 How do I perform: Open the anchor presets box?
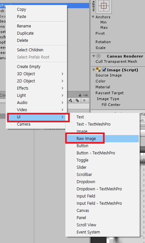pos(104,6)
